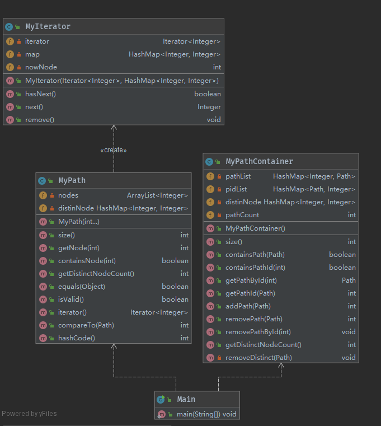381x426 pixels.
Task: Select the pidList field
Action: coord(281,189)
